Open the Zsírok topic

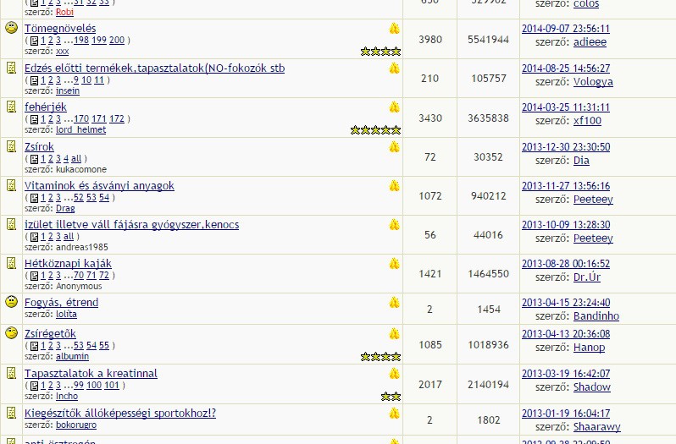pyautogui.click(x=39, y=146)
